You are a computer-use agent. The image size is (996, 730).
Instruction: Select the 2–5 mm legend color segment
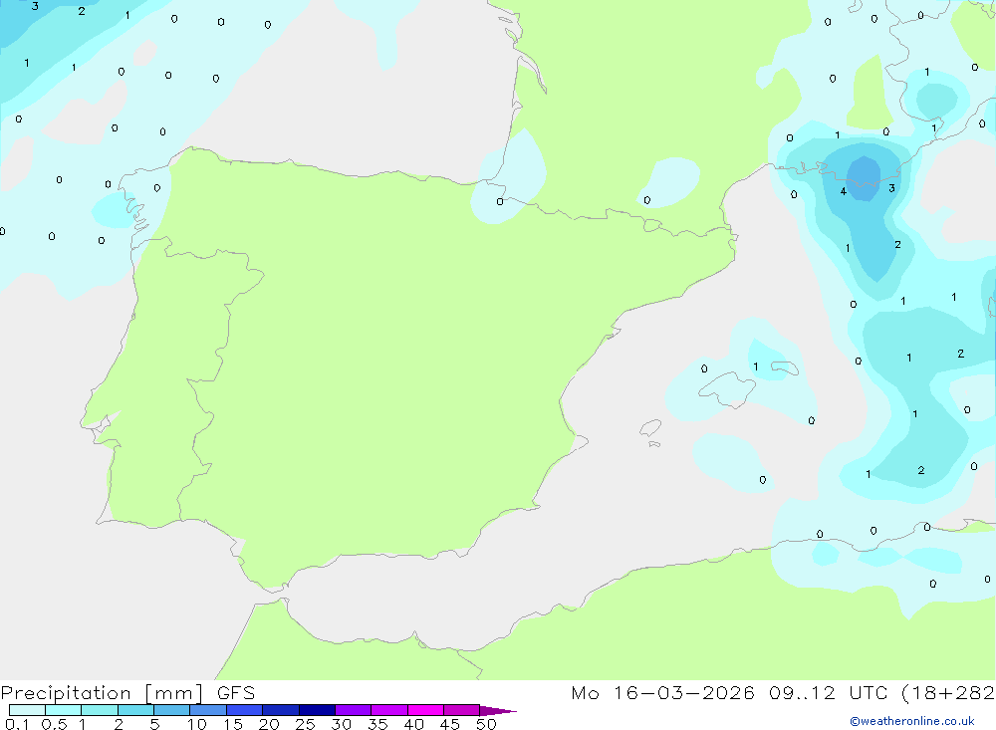135,710
